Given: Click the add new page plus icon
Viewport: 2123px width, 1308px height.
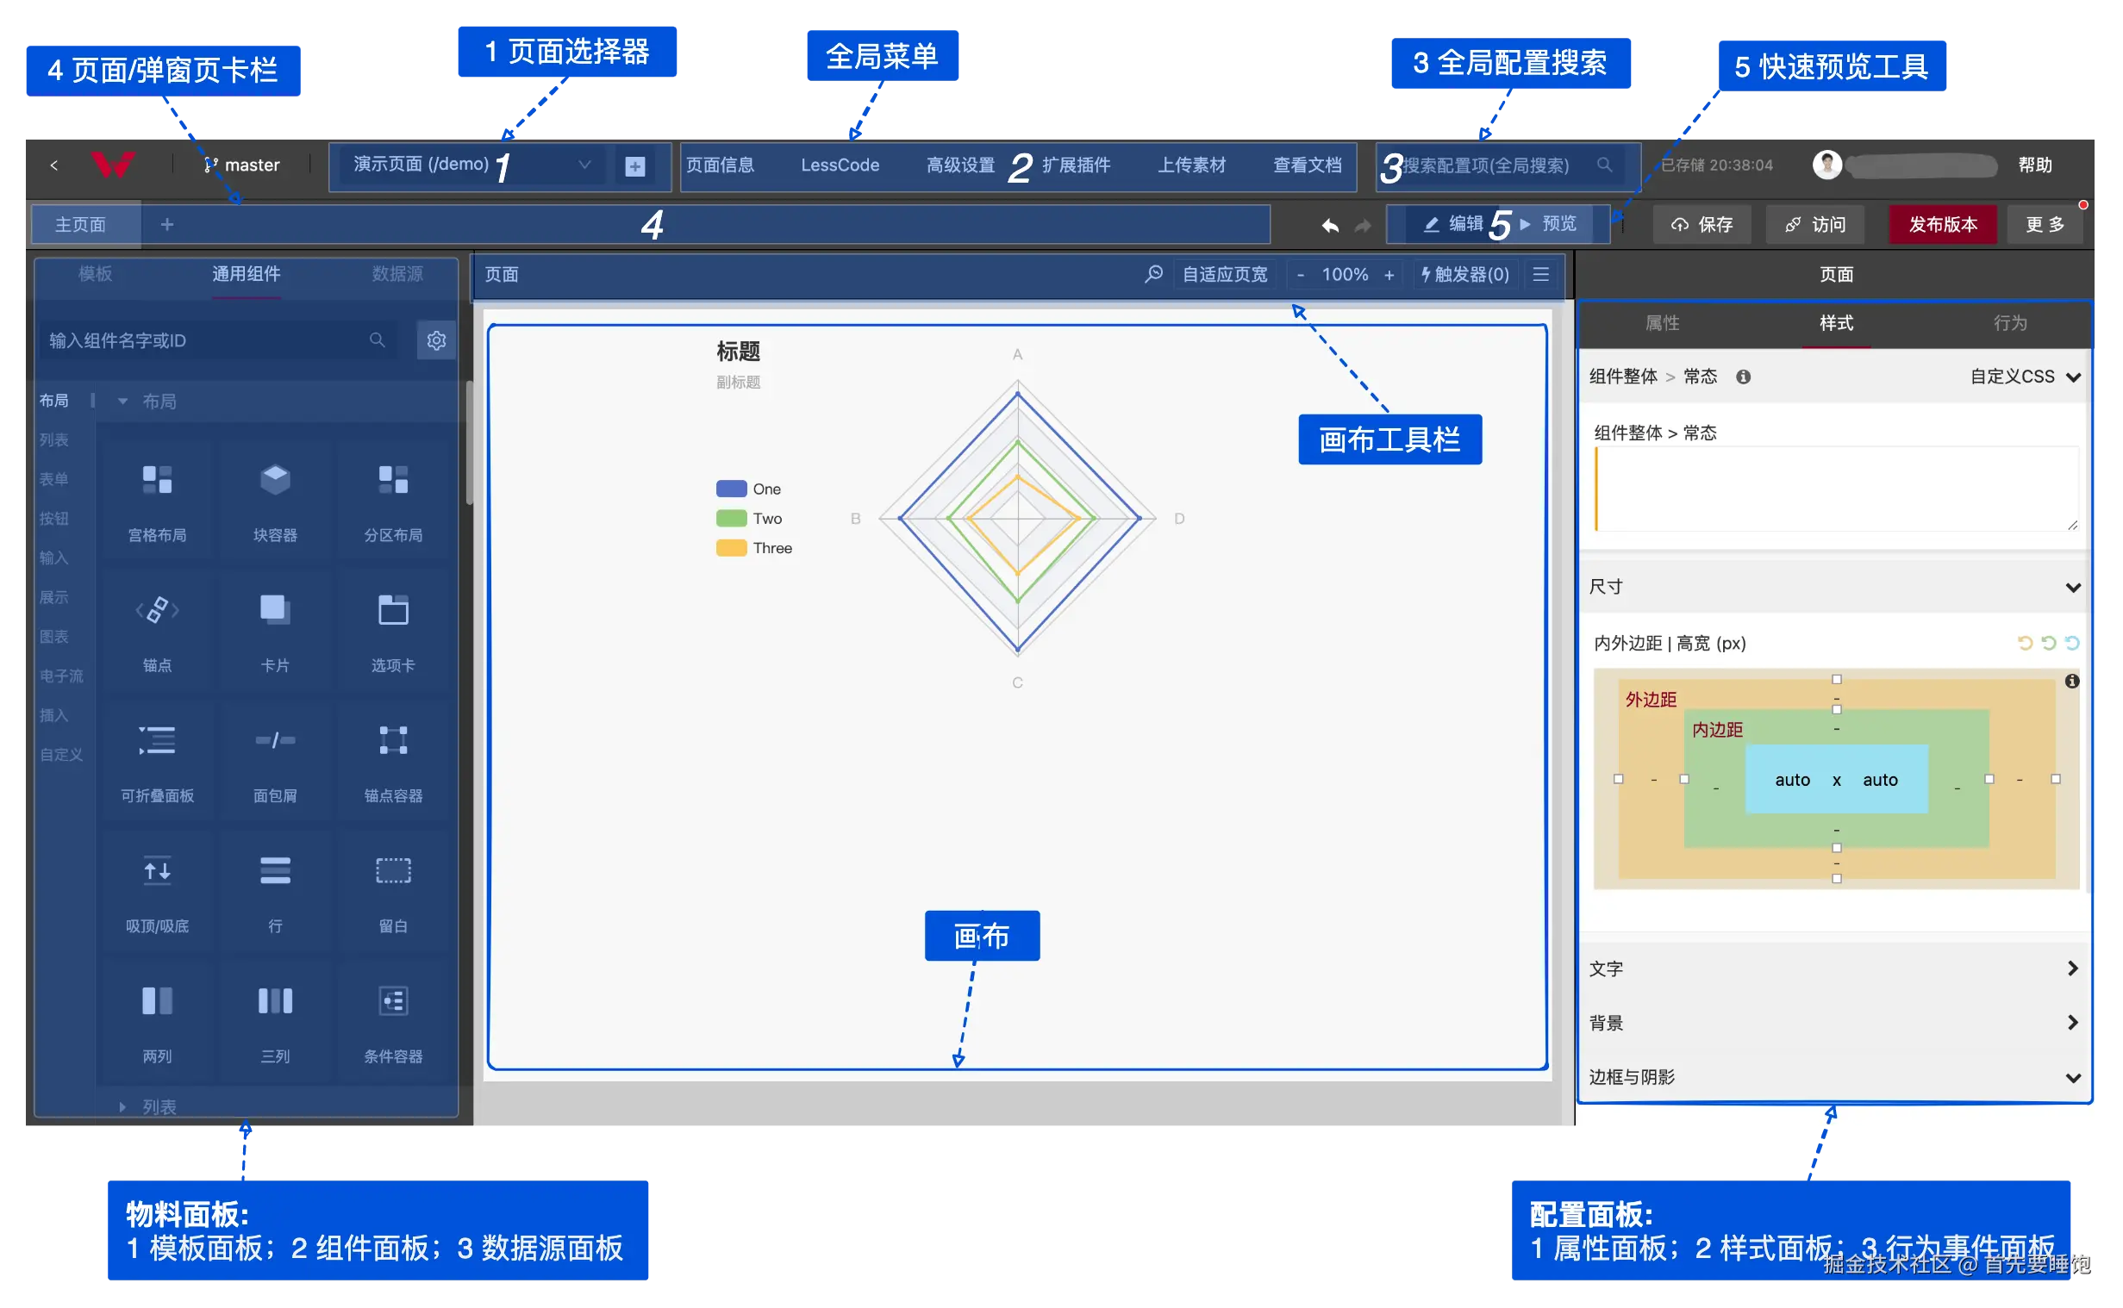Looking at the screenshot, I should 635,166.
